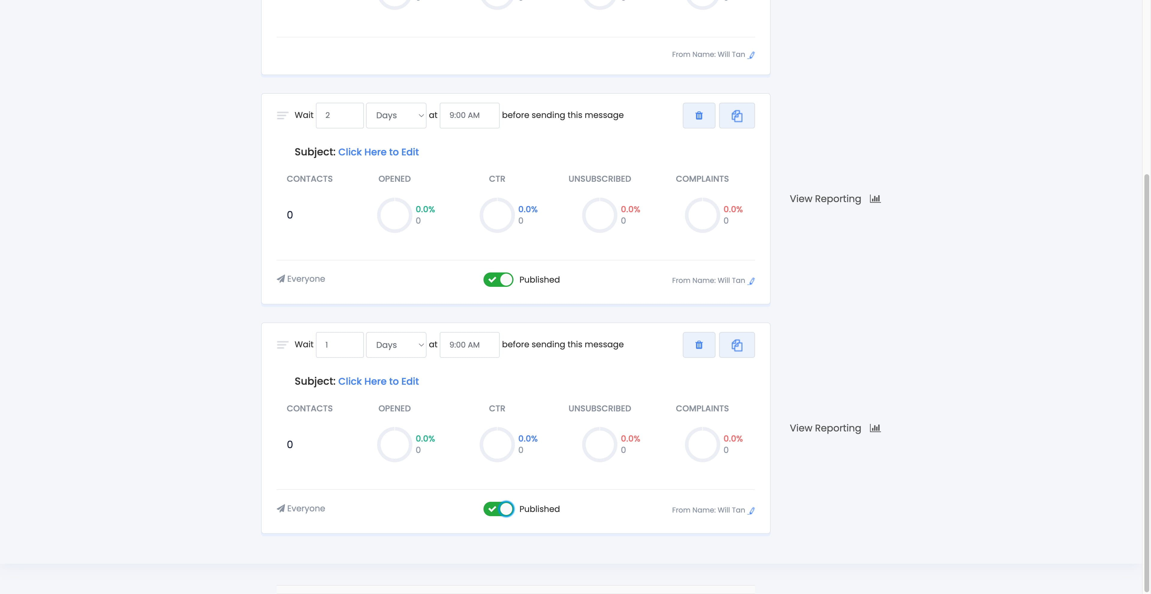Open the Days unit dropdown on the 2-day message
The height and width of the screenshot is (594, 1151).
[x=396, y=116]
